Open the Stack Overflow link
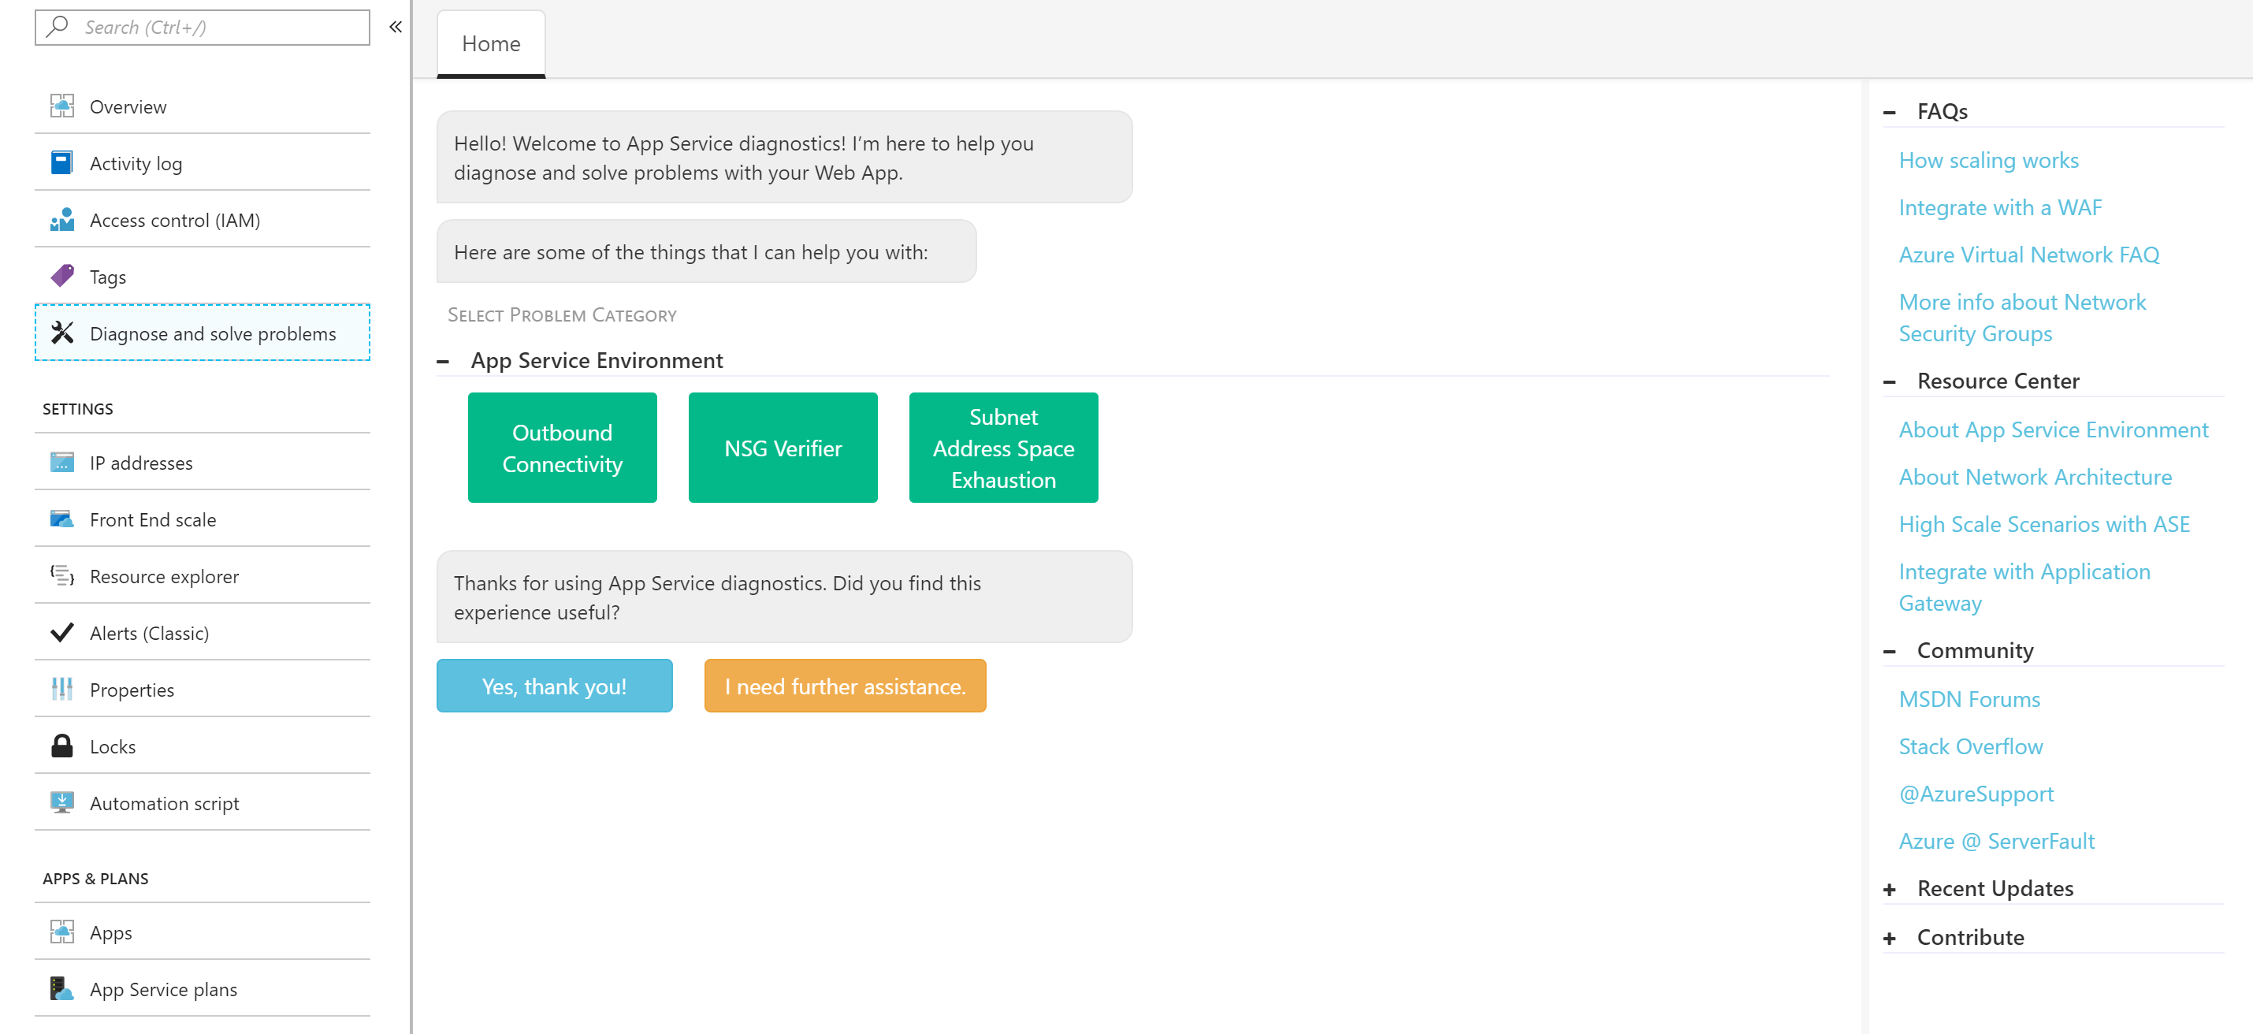 point(1969,746)
